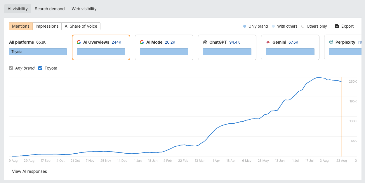Click the 23 Aug marker on the chart

tap(341, 161)
